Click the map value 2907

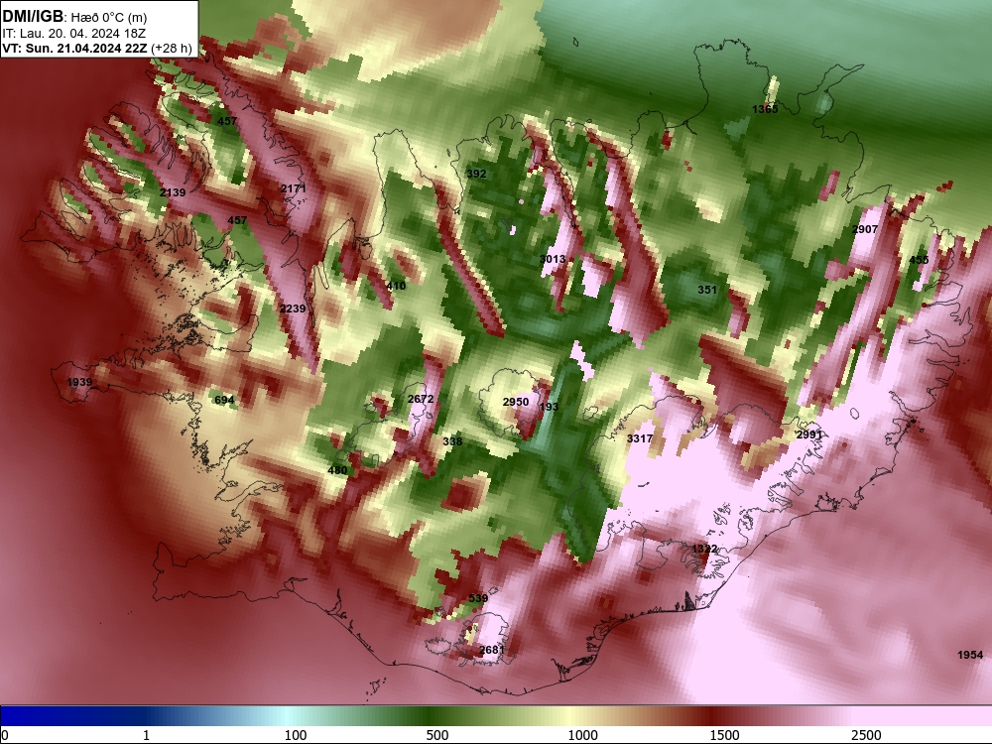[x=865, y=229]
